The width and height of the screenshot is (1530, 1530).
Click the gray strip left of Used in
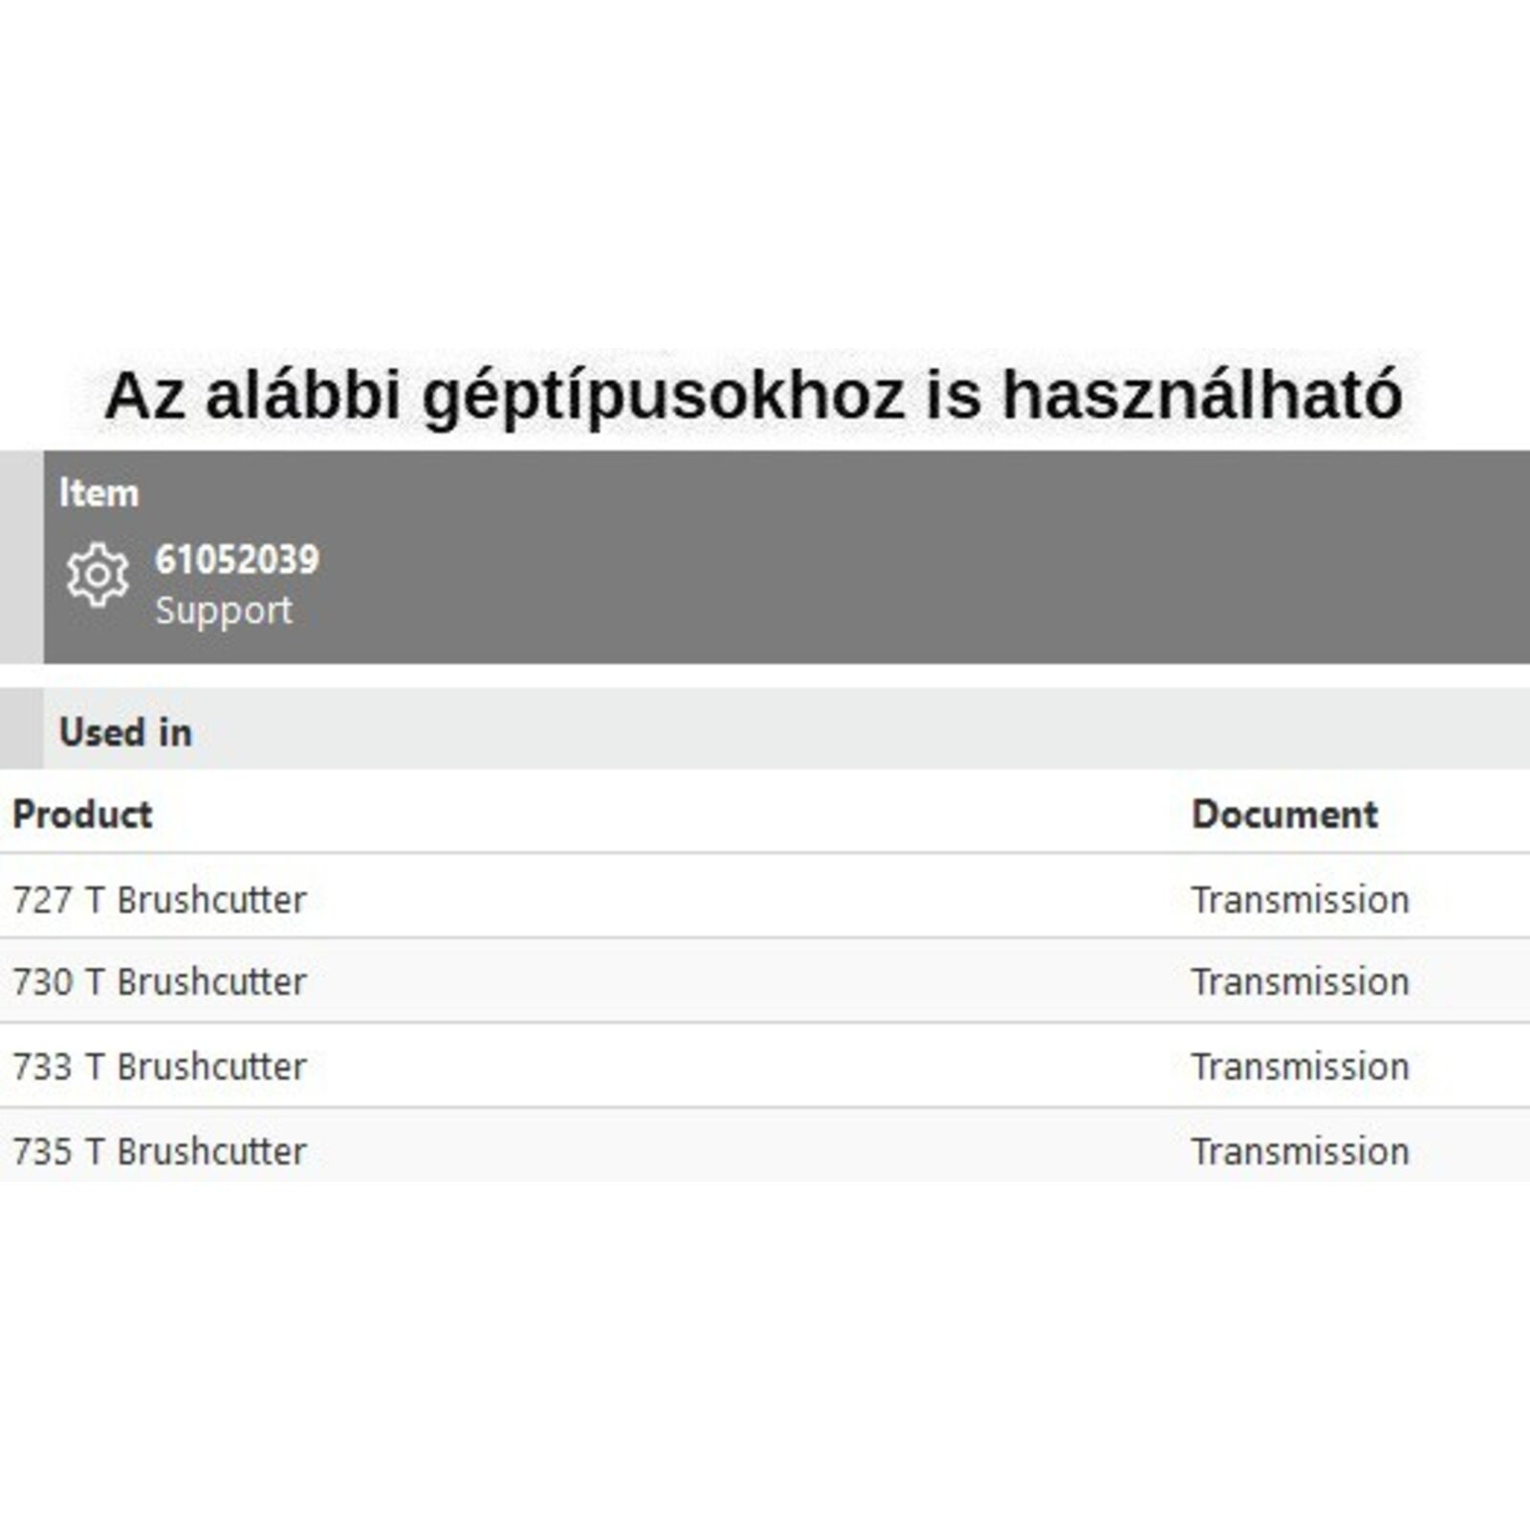pos(21,729)
